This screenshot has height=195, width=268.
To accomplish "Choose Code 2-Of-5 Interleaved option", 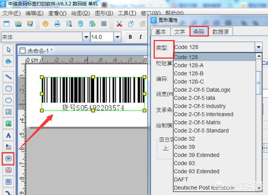I will (214, 114).
